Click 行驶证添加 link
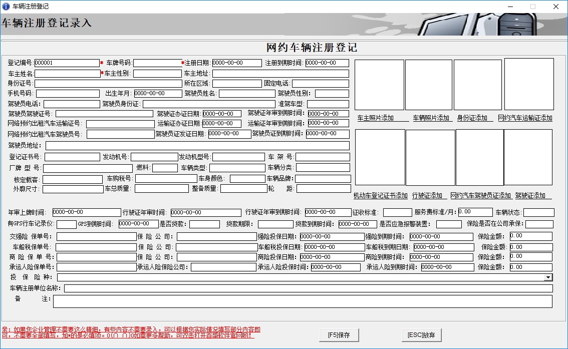 pos(427,195)
